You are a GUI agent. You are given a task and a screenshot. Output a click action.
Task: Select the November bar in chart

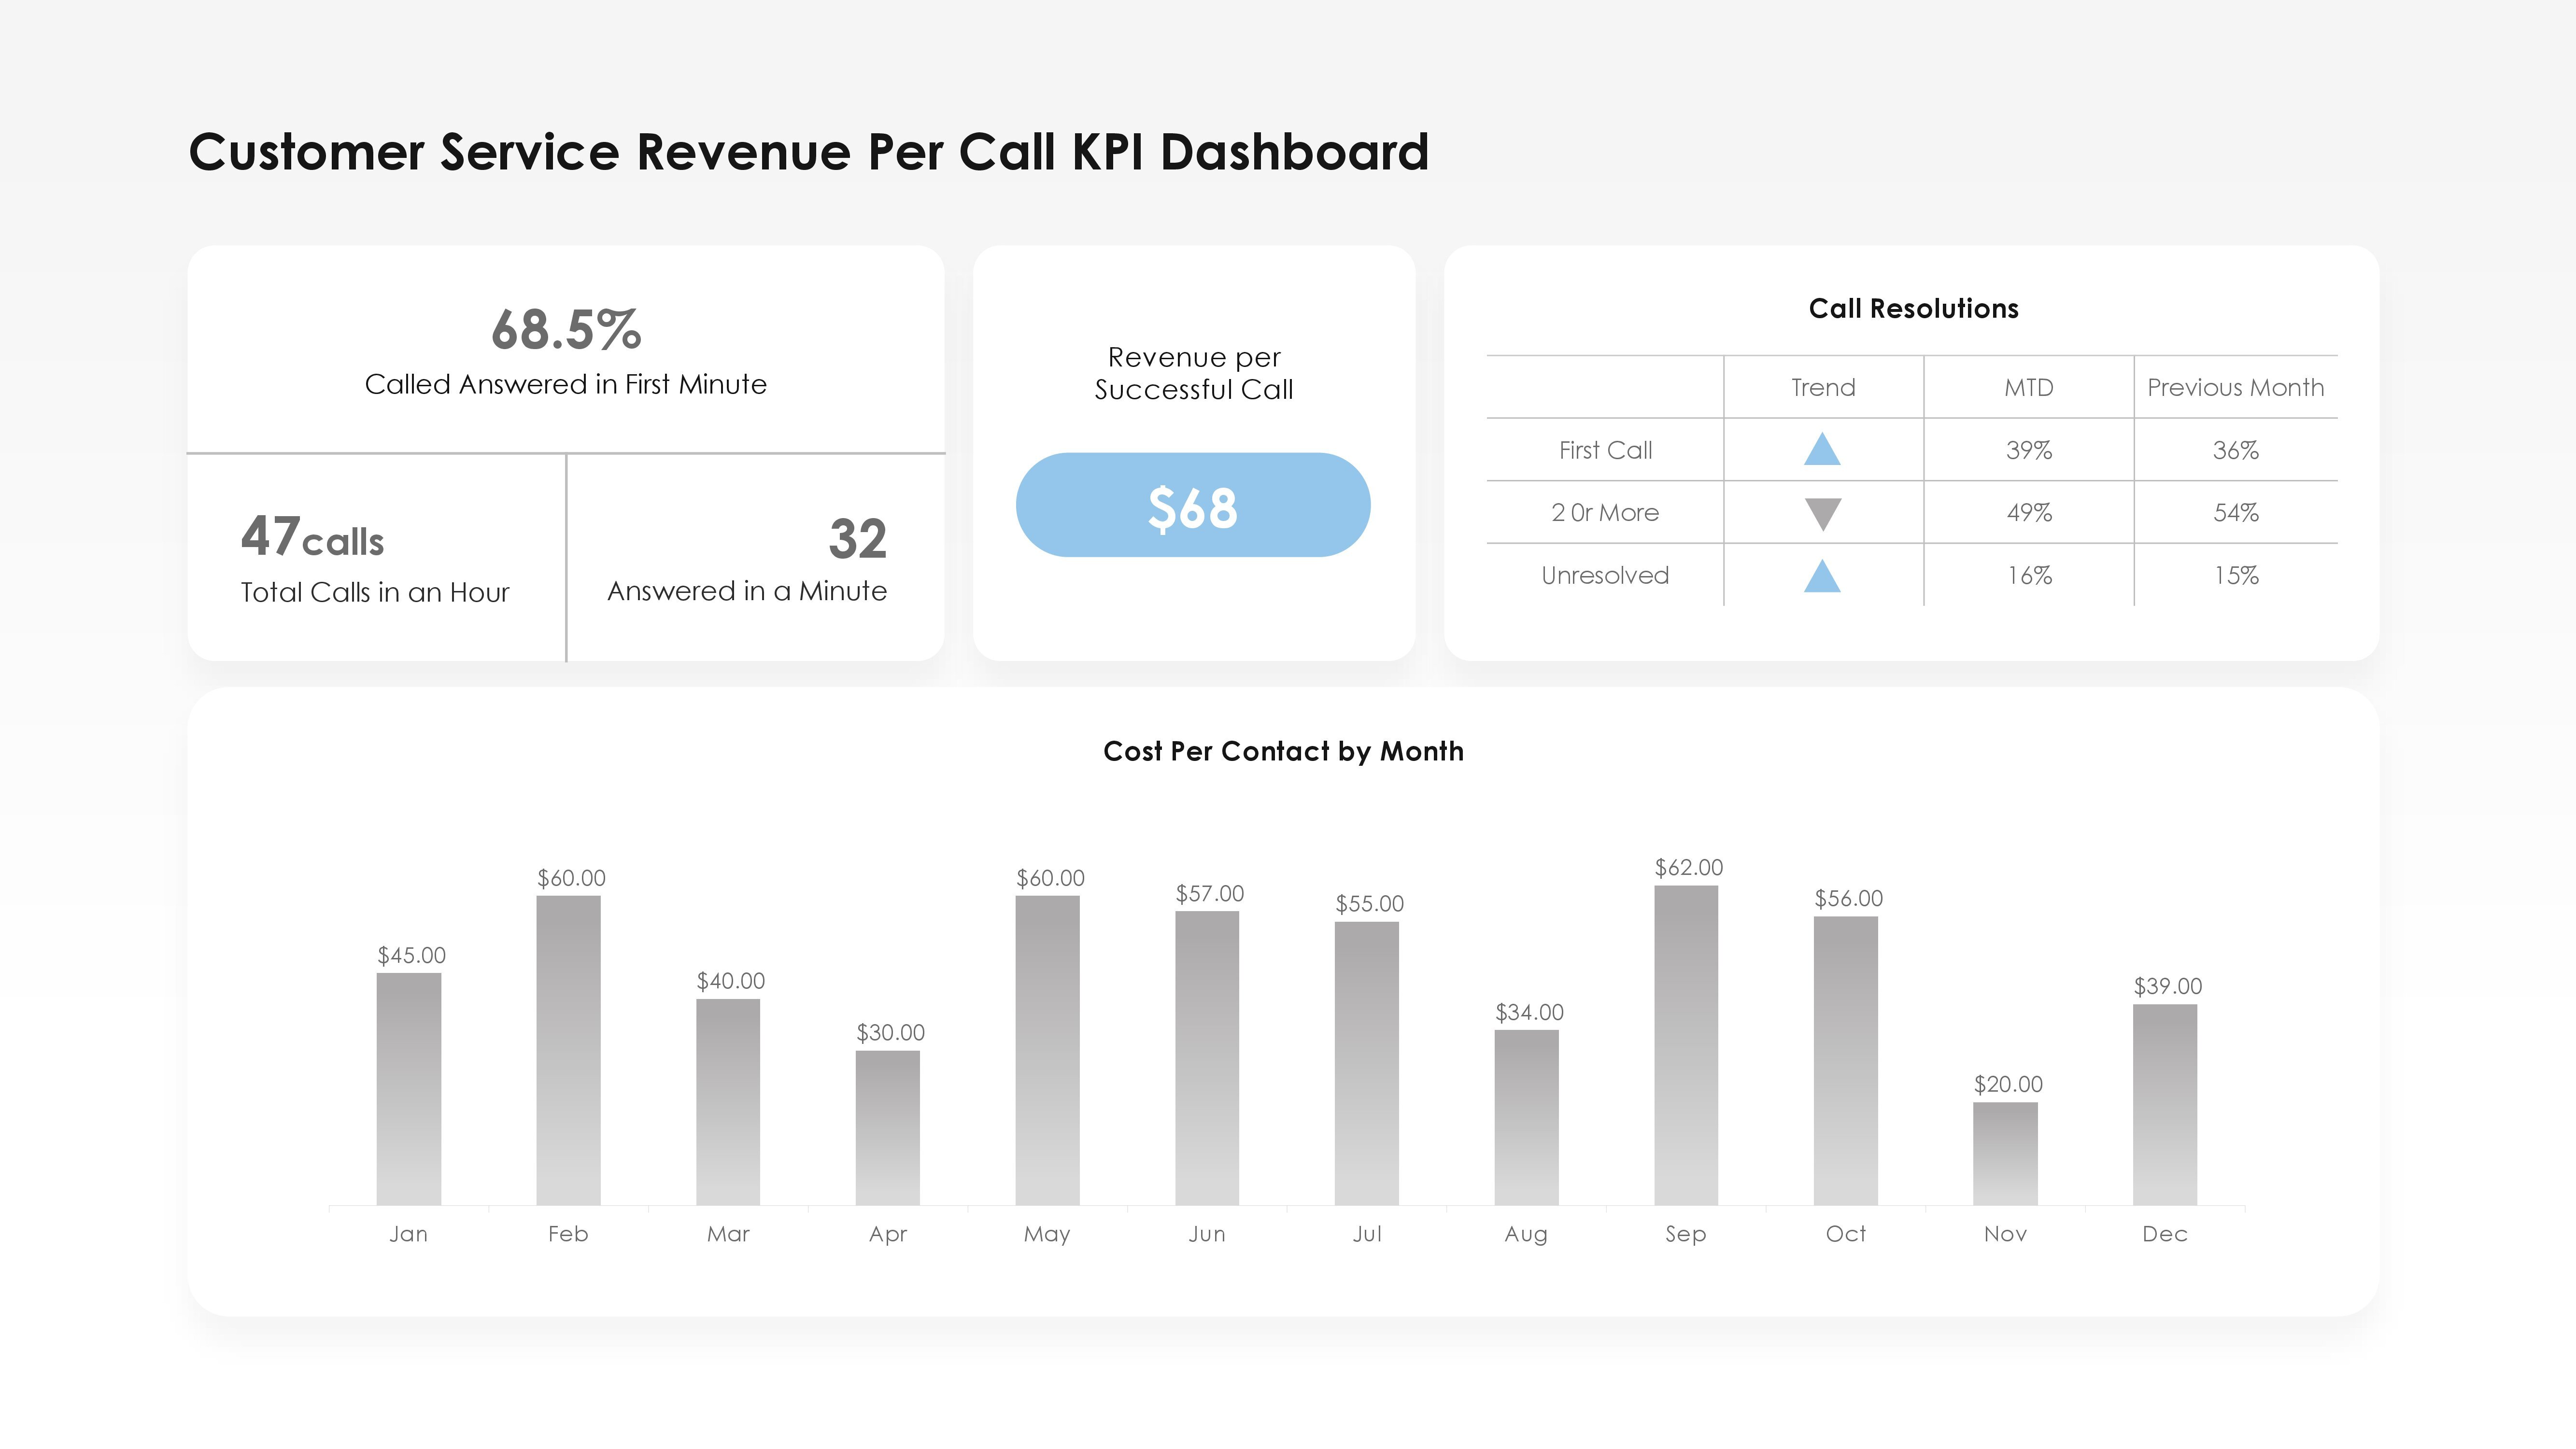coord(2005,1154)
